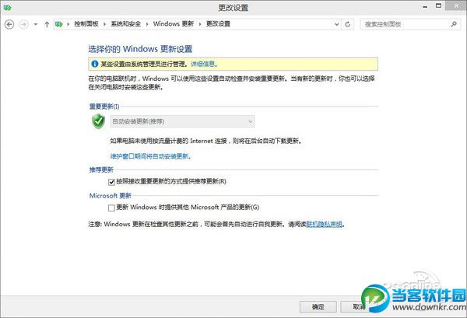Check 更新 Windows 时提供其他 Microsoft 产品的更新
The image size is (467, 318).
[111, 208]
